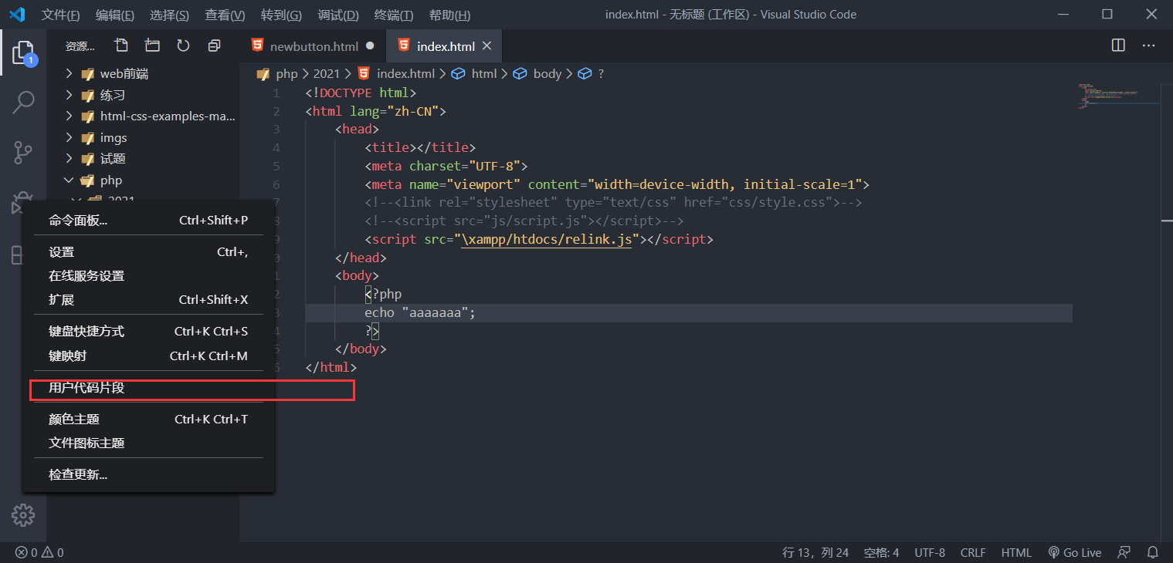Click the Go Live status button

click(1074, 552)
